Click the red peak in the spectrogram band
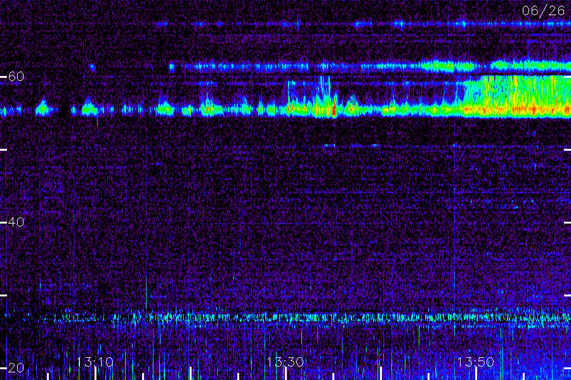Image resolution: width=571 pixels, height=380 pixels. (x=334, y=110)
